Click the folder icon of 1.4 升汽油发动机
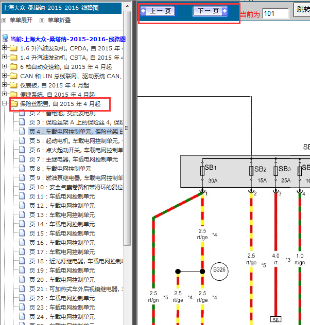310x325 pixels. coord(14,57)
